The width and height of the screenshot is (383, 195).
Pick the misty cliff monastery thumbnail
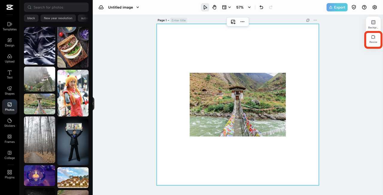pyautogui.click(x=39, y=79)
